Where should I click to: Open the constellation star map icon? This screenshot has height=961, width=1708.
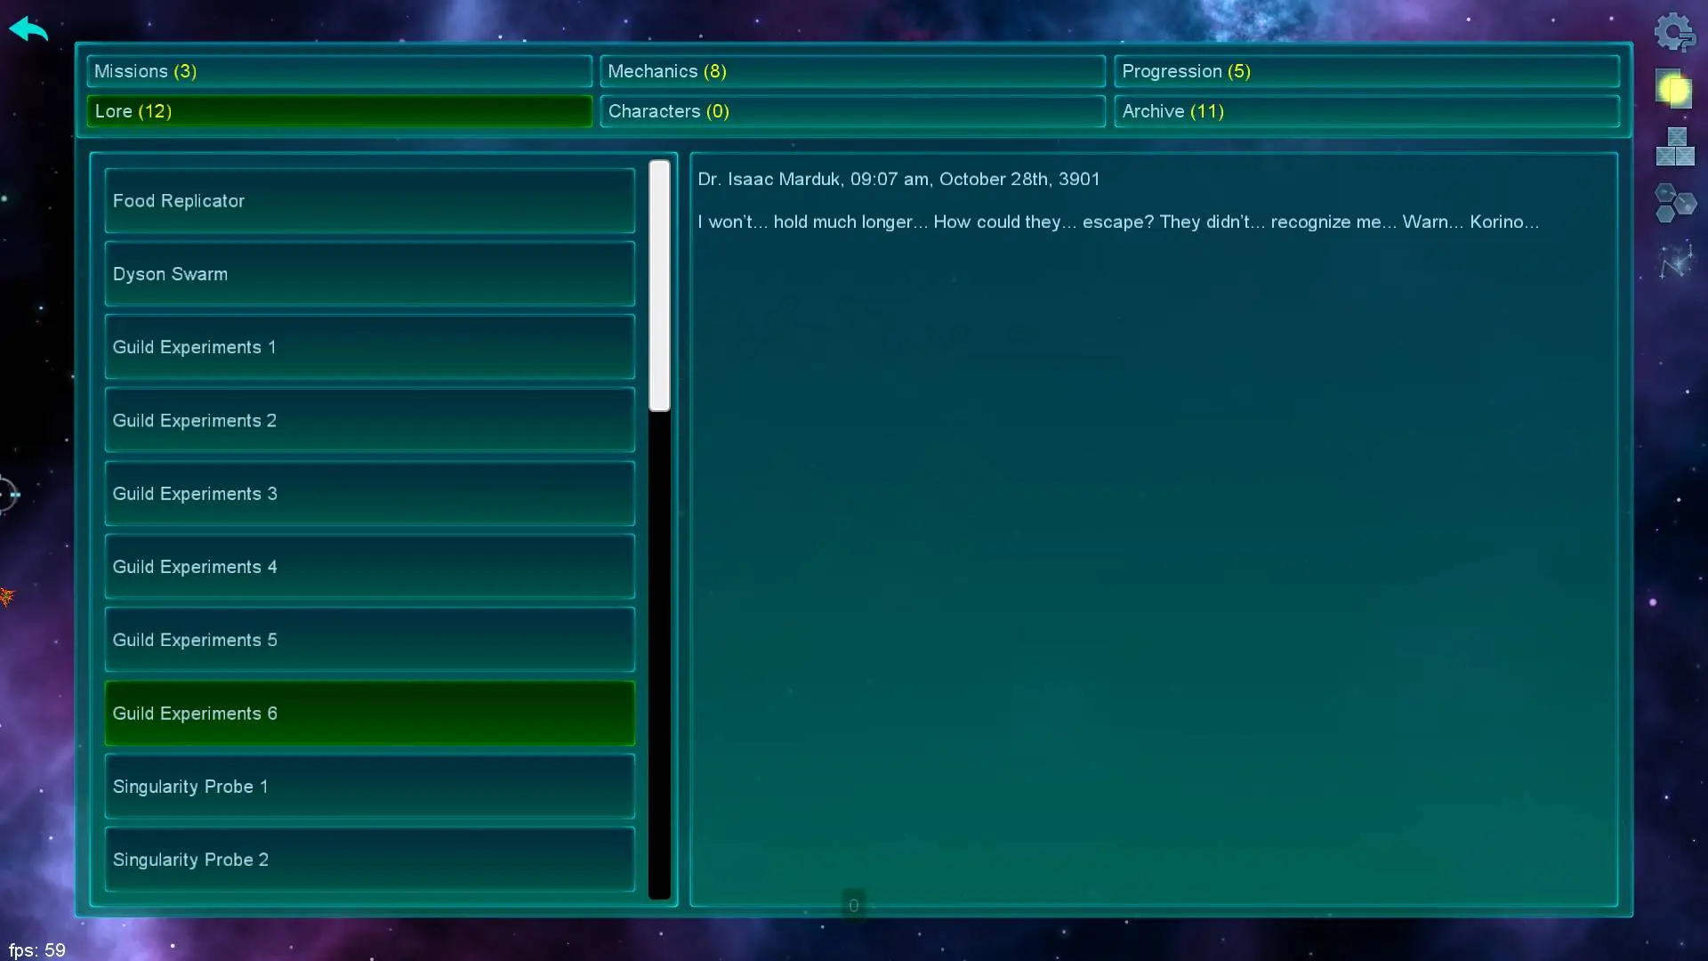tap(1674, 262)
